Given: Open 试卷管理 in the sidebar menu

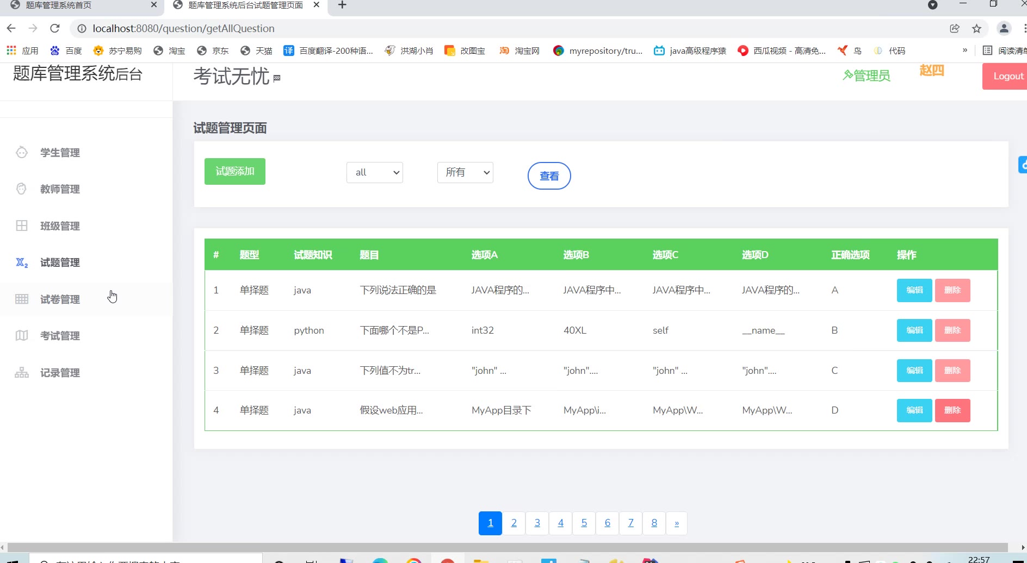Looking at the screenshot, I should click(x=60, y=299).
